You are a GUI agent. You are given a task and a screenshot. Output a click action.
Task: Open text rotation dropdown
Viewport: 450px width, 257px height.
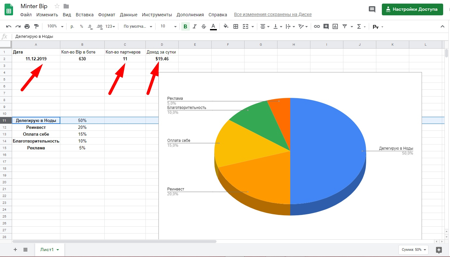pos(303,26)
